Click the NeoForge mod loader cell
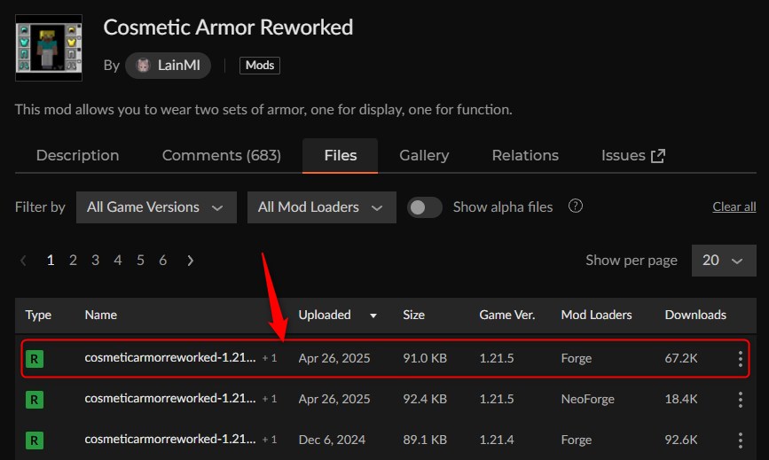This screenshot has width=769, height=460. tap(587, 399)
